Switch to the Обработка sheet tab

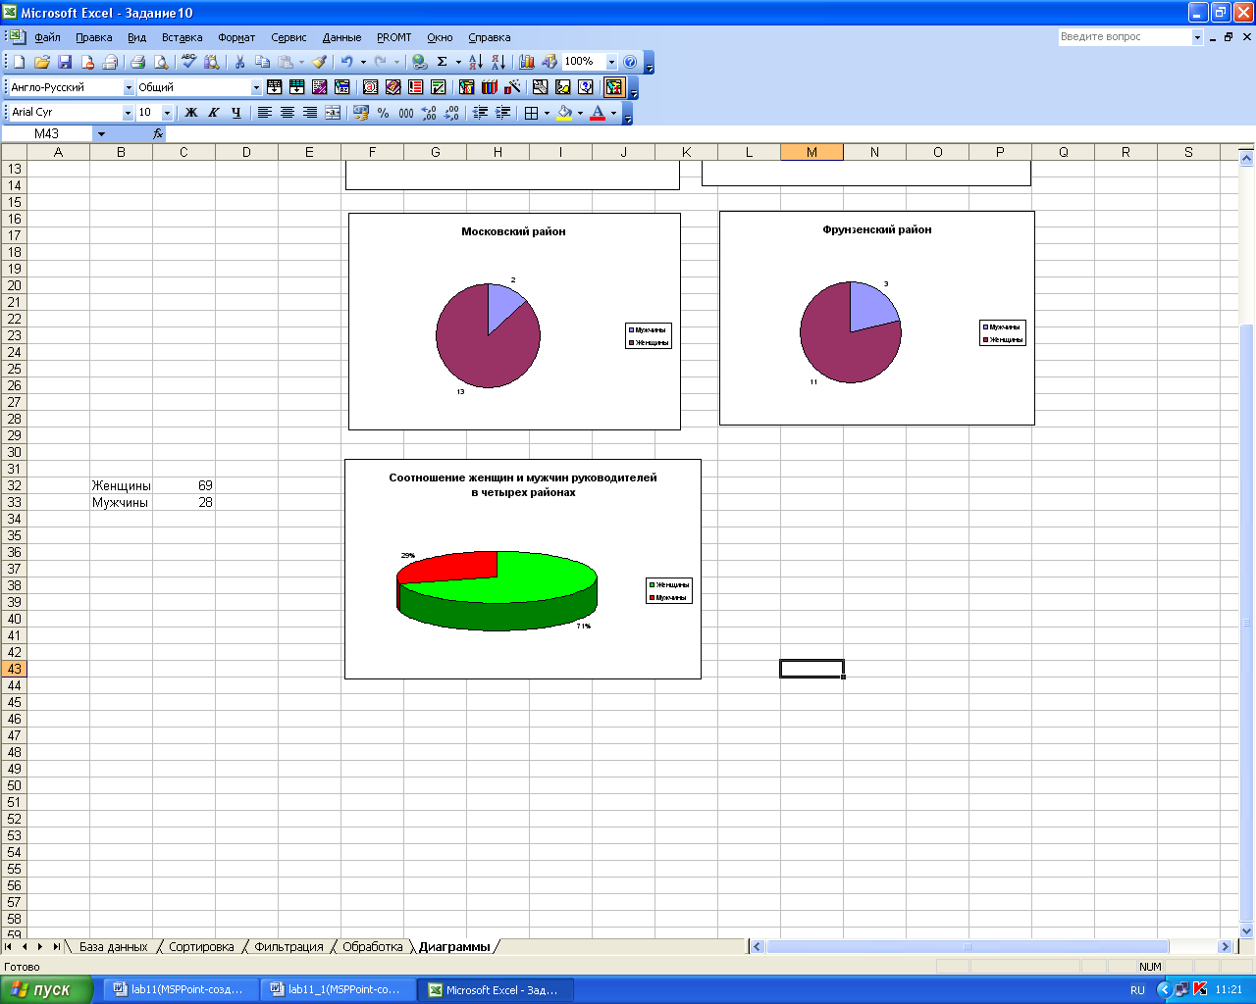tap(373, 947)
